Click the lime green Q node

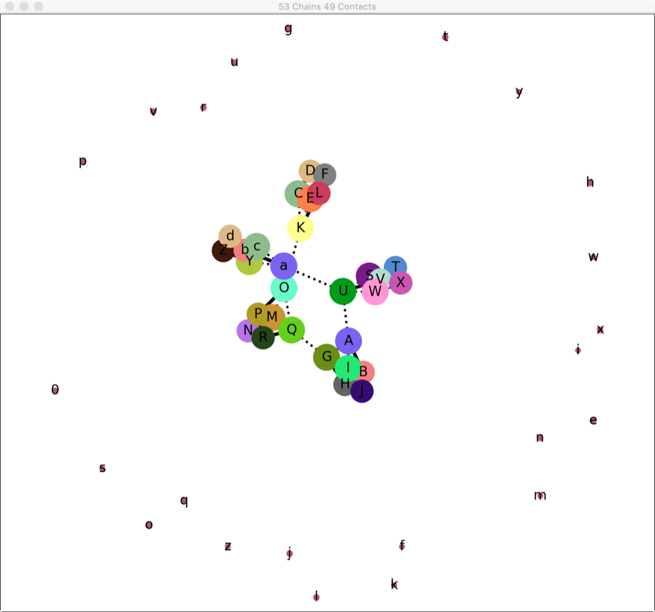[x=292, y=330]
